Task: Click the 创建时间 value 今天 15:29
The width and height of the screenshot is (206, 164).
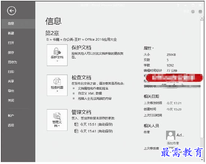Action: tap(174, 109)
